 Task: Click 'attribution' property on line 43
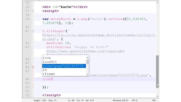click(58, 47)
